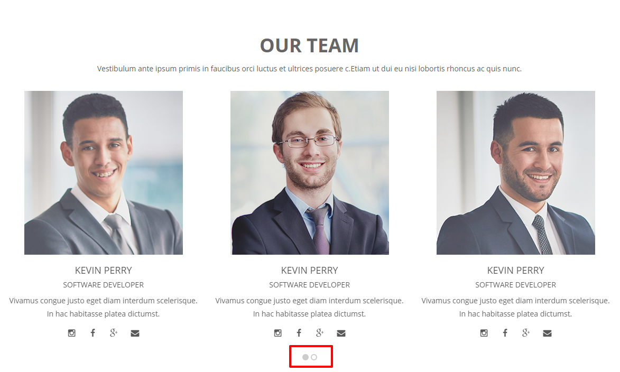Click Google Plus icon under the left member
620x372 pixels.
click(x=114, y=333)
